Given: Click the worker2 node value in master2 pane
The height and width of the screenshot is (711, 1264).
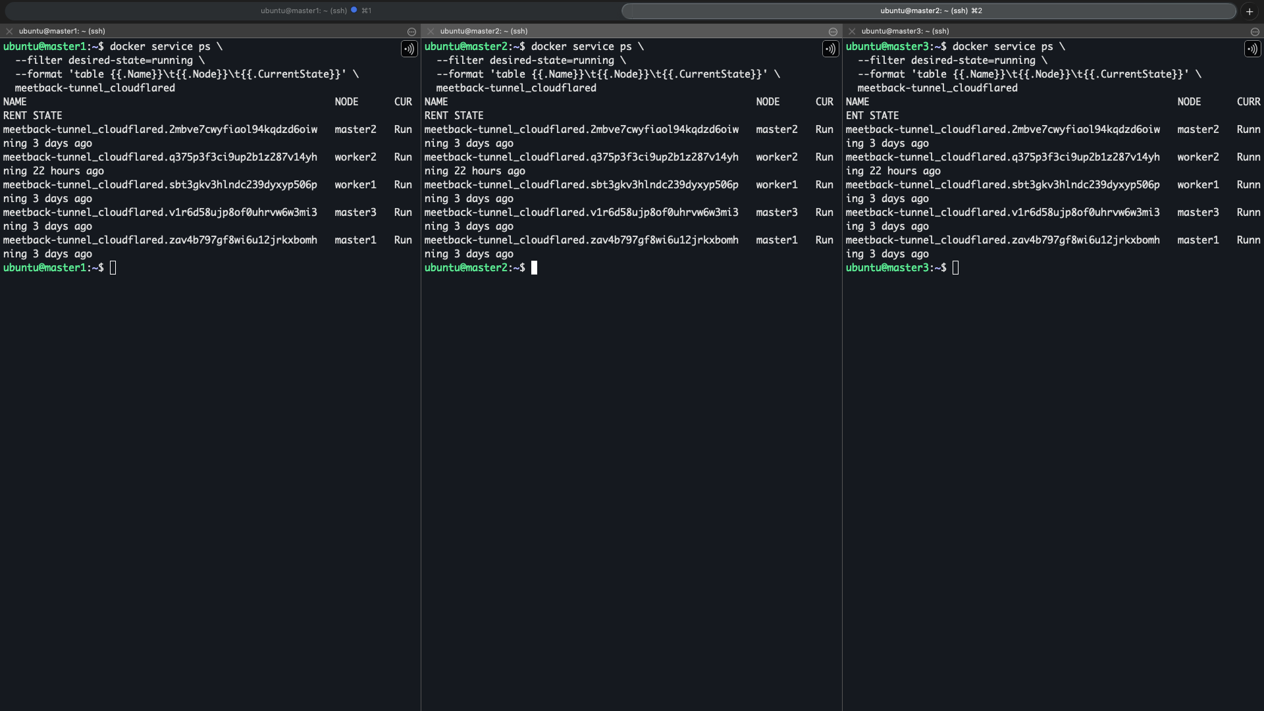Looking at the screenshot, I should tap(777, 157).
